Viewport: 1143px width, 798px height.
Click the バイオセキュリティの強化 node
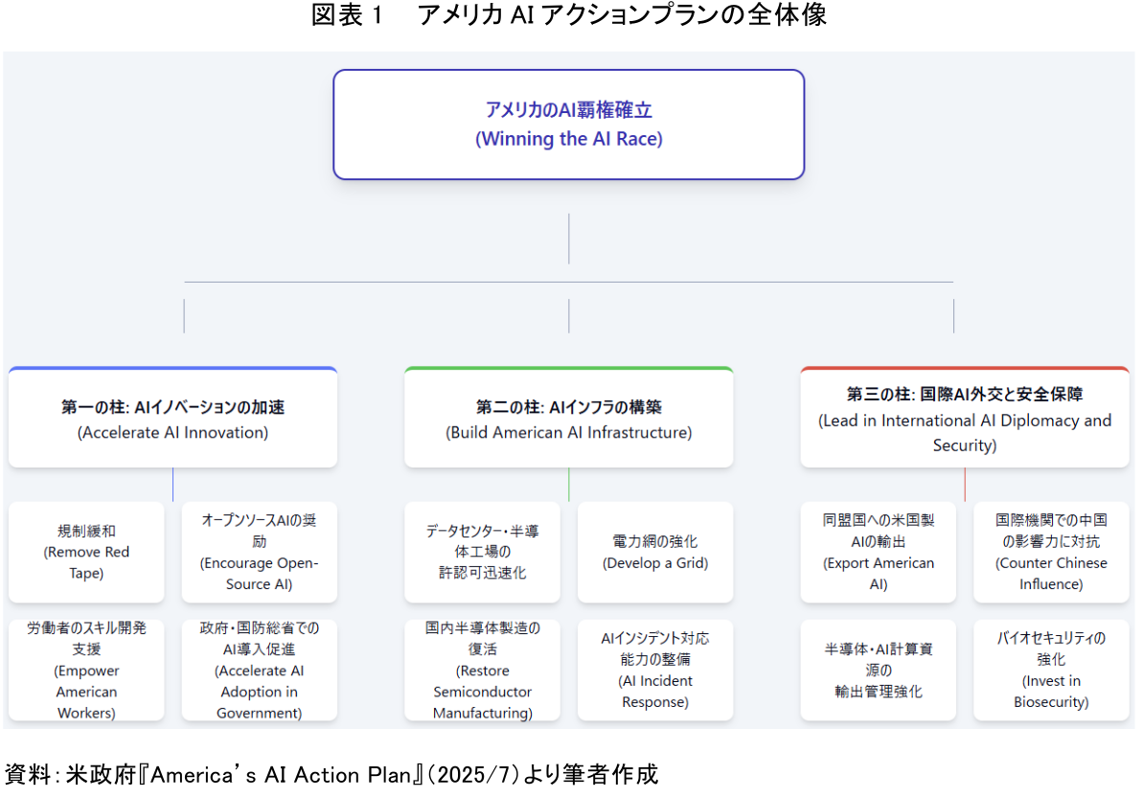click(1050, 669)
